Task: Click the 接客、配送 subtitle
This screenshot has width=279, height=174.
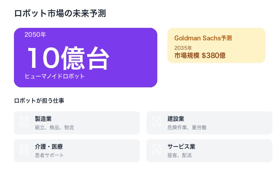Action: [180, 155]
